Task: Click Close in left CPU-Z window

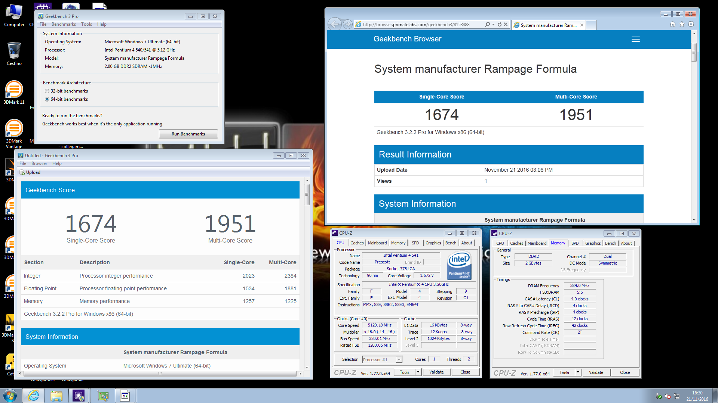Action: point(465,372)
